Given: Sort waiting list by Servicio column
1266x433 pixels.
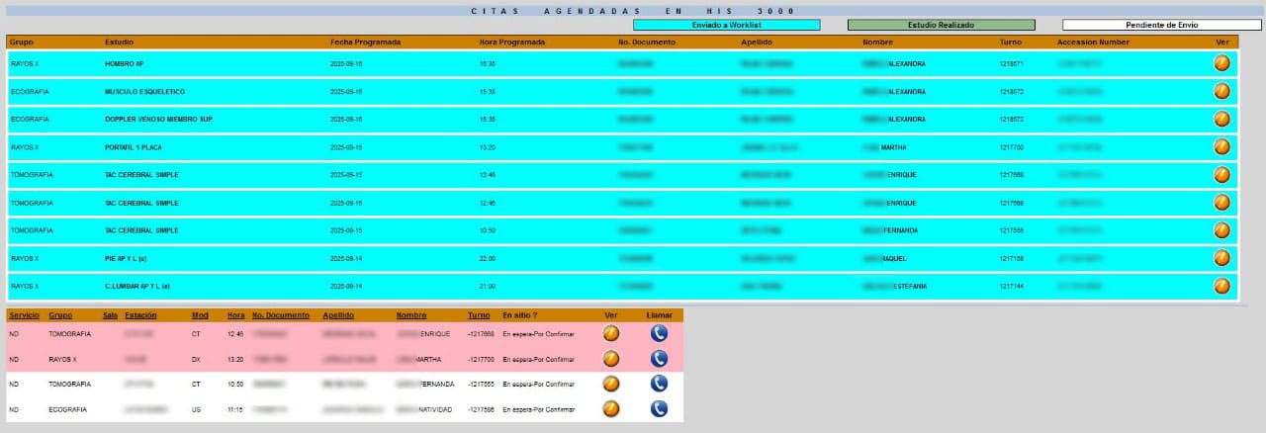Looking at the screenshot, I should [x=24, y=315].
